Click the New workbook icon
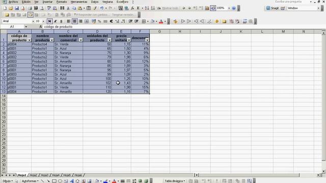This screenshot has height=183, width=326. point(5,8)
